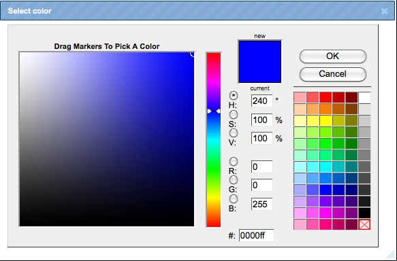397x261 pixels.
Task: Pick green on the vertical hue bar
Action: point(214,169)
